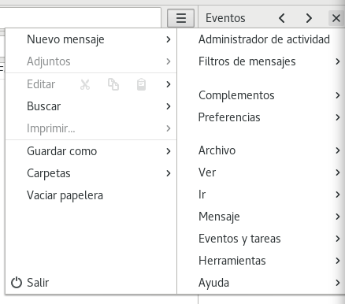This screenshot has width=345, height=304.
Task: Open the Mensaje menu
Action: click(261, 217)
